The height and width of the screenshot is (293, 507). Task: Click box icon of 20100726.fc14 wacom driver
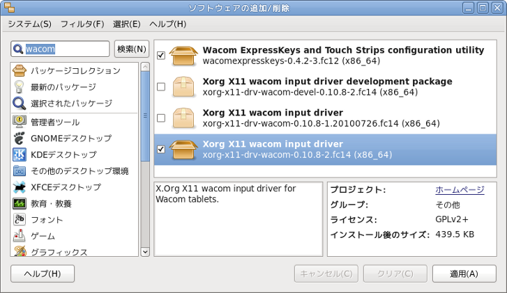[x=183, y=118]
